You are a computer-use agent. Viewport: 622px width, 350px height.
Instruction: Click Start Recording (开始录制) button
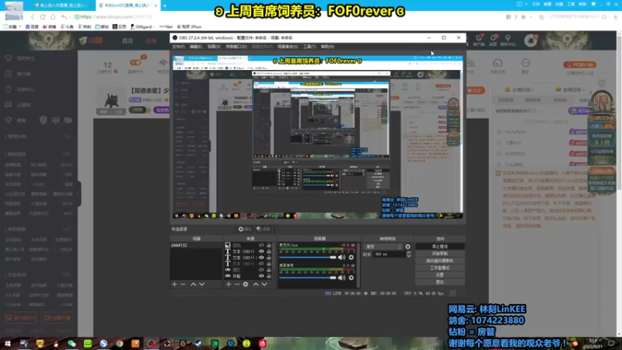click(x=440, y=254)
